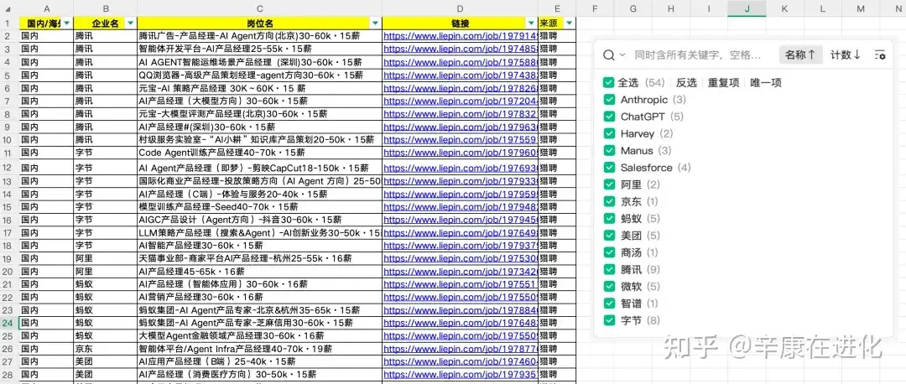Select row 24 header
This screenshot has width=906, height=384.
[x=9, y=323]
